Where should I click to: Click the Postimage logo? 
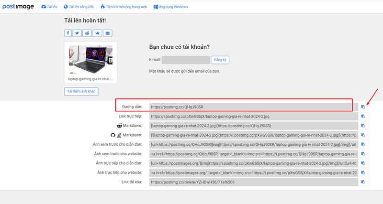[x=18, y=7]
